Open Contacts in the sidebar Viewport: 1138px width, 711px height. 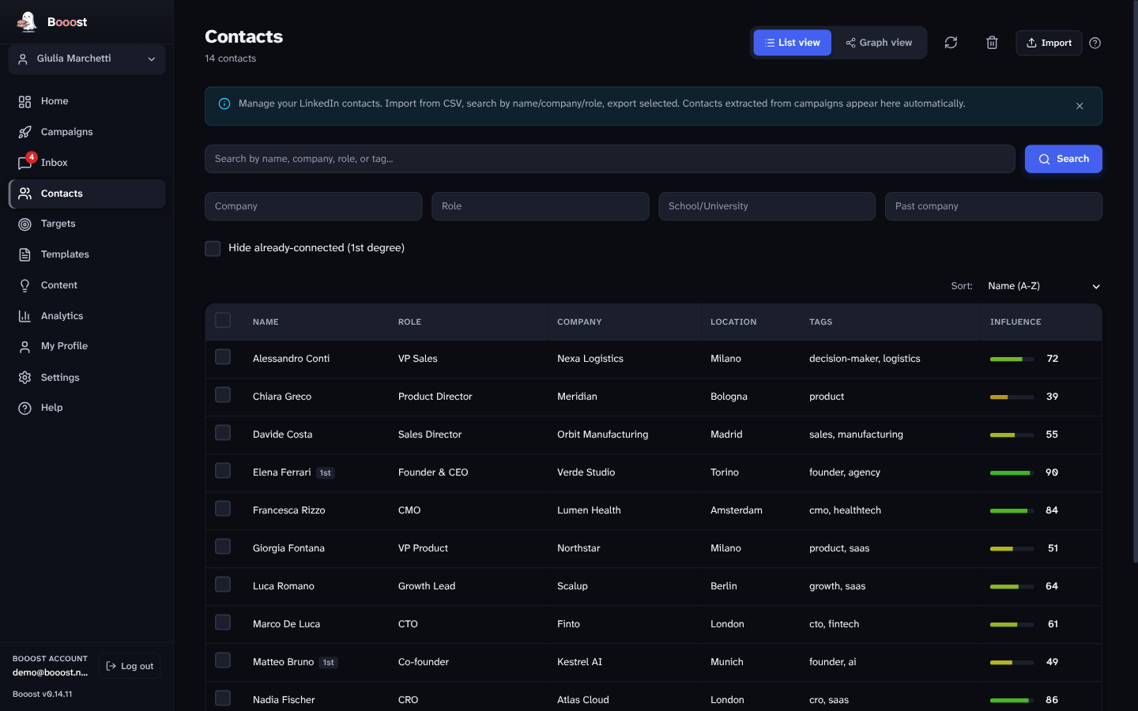coord(87,194)
